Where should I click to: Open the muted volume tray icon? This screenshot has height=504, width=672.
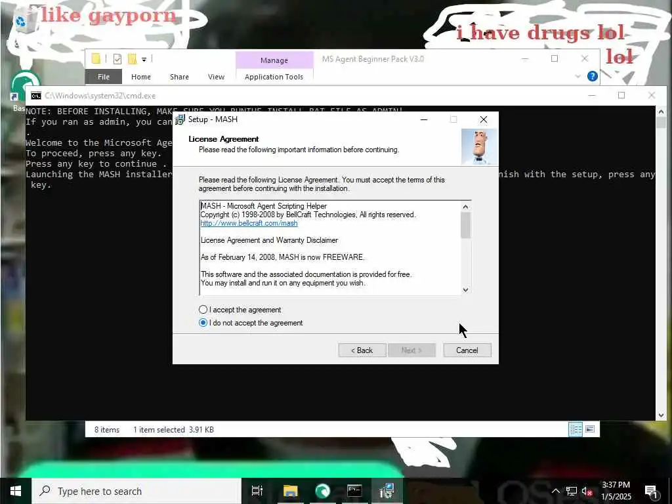click(587, 491)
